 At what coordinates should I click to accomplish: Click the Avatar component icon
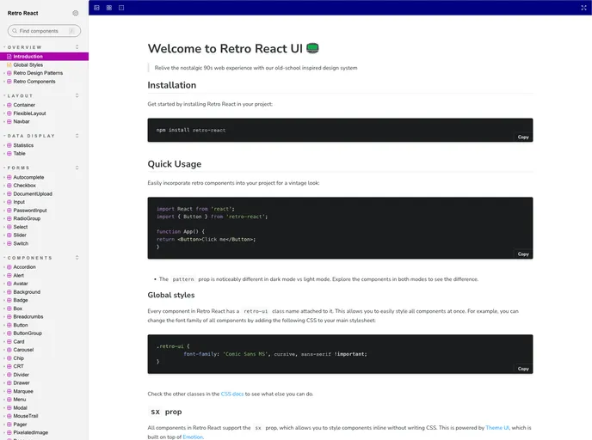[9, 284]
